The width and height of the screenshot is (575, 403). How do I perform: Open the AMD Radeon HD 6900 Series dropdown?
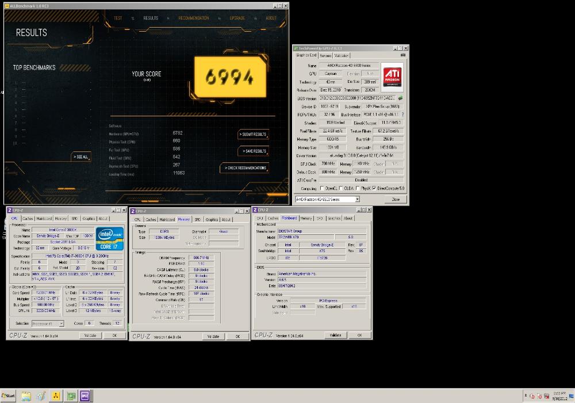pos(357,199)
